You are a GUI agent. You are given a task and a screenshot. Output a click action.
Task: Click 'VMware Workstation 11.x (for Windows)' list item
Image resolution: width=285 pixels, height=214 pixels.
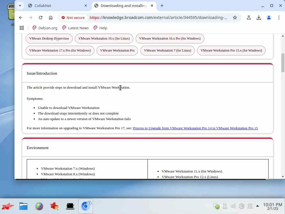(x=192, y=171)
